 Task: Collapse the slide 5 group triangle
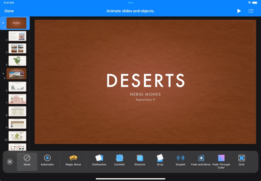3,74
